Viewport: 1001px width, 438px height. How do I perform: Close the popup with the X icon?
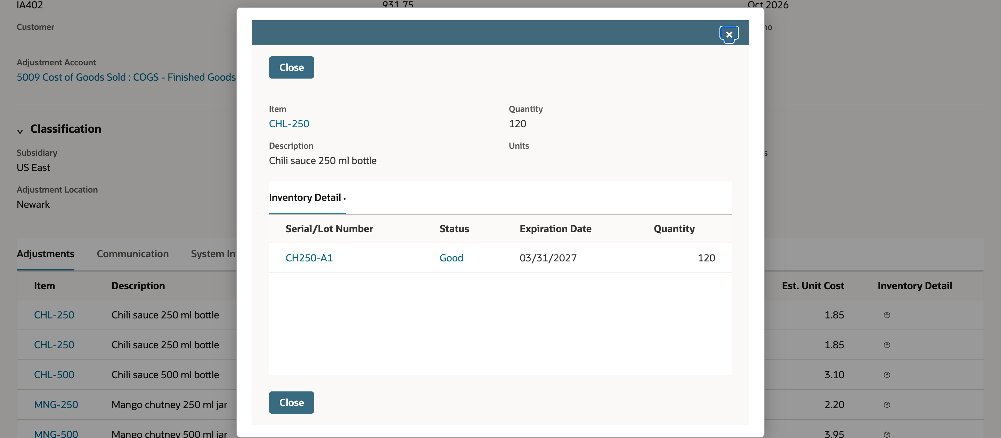tap(729, 35)
